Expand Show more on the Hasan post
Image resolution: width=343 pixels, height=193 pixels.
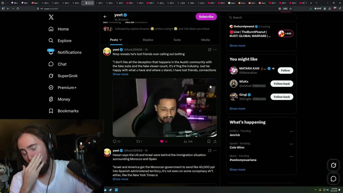pos(120,179)
